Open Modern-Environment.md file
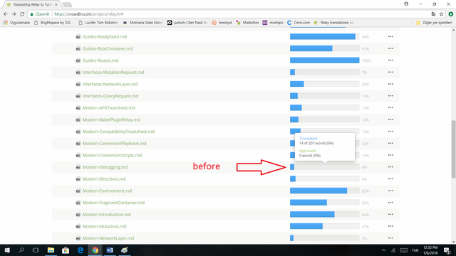456x256 pixels. pos(107,191)
